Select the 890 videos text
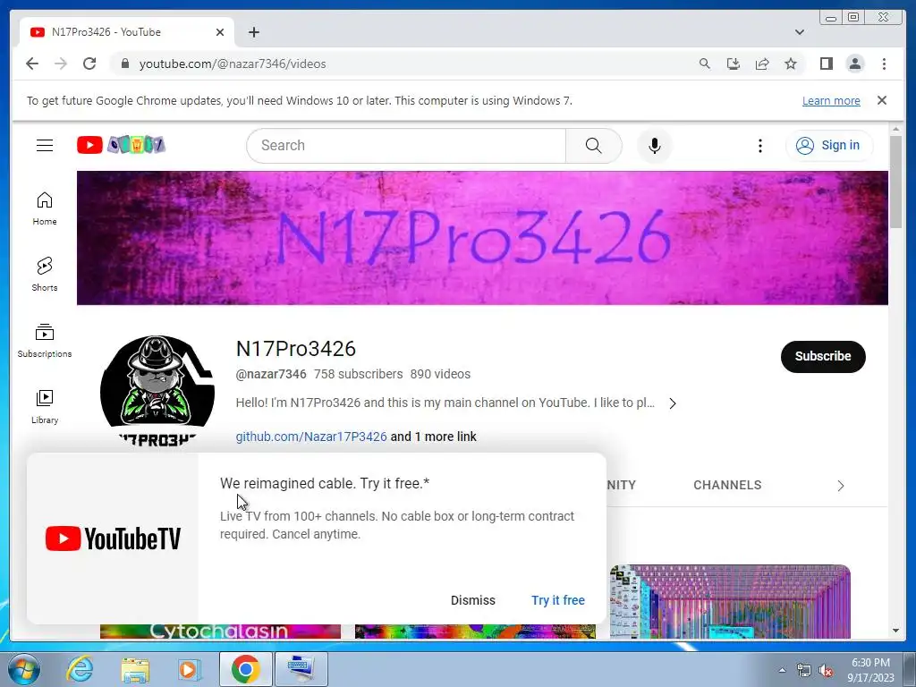This screenshot has width=916, height=687. [x=440, y=374]
